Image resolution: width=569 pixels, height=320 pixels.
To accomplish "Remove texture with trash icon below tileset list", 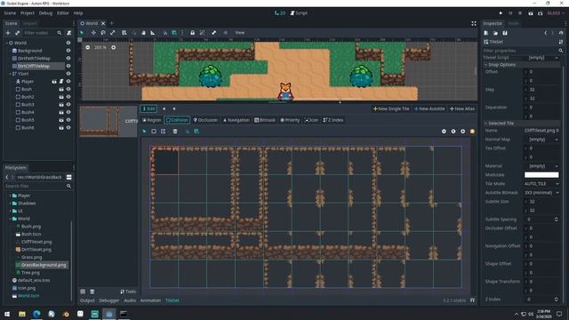I will point(92,292).
